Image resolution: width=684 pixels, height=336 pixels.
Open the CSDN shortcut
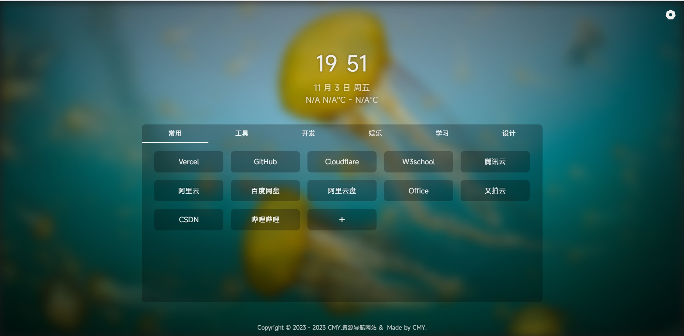[x=188, y=220]
